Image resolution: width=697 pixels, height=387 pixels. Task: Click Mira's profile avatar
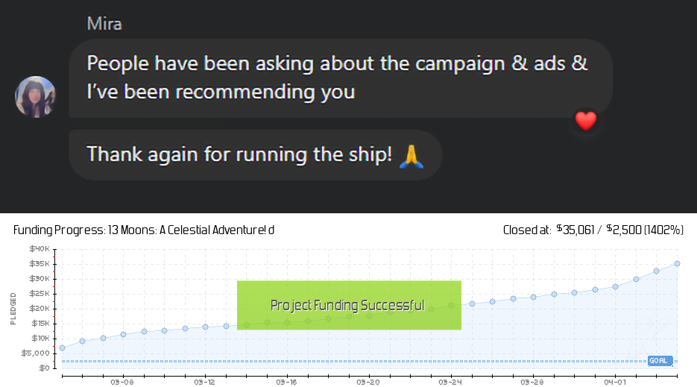coord(35,97)
